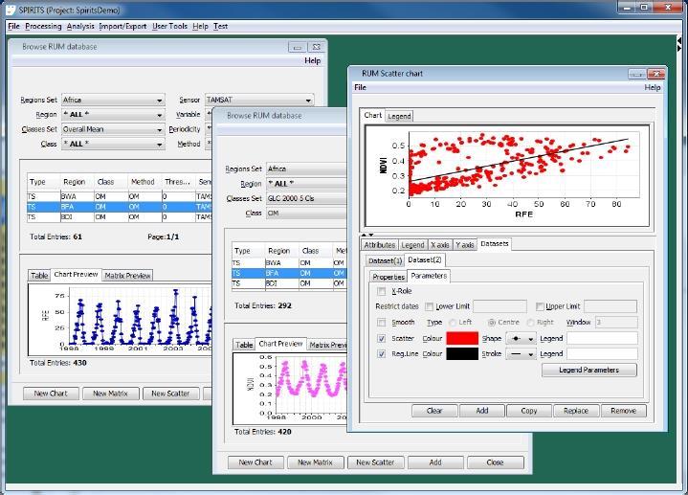The width and height of the screenshot is (688, 495).
Task: Select the Left smoothing type radio button
Action: [x=453, y=323]
